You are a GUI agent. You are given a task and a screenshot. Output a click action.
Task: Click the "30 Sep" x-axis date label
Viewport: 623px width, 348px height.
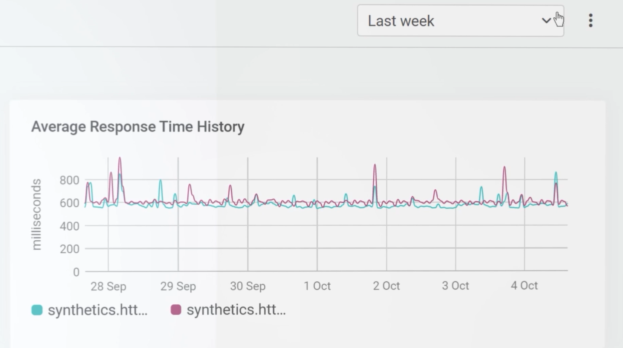point(248,286)
